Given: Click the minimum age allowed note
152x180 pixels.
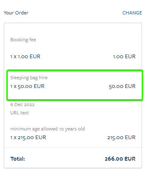Looking at the screenshot, I should [x=48, y=129].
